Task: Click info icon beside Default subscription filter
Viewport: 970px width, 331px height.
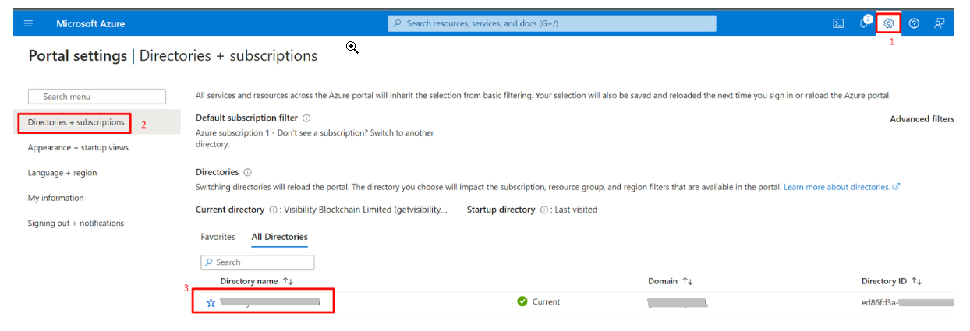Action: coord(306,118)
